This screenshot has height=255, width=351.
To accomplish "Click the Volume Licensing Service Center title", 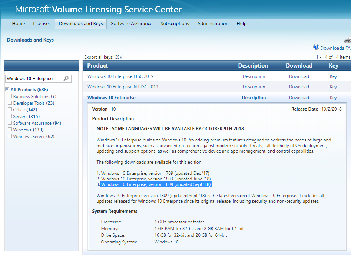I will pos(117,9).
